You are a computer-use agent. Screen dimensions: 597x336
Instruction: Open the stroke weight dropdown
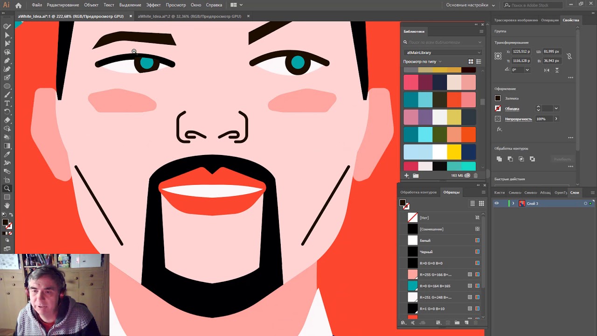click(x=556, y=108)
